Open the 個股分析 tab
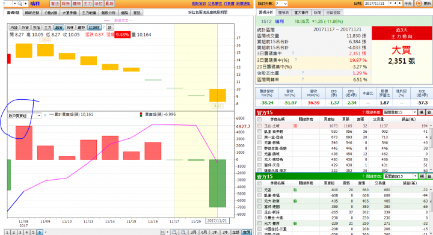The image size is (433, 235). point(108,13)
